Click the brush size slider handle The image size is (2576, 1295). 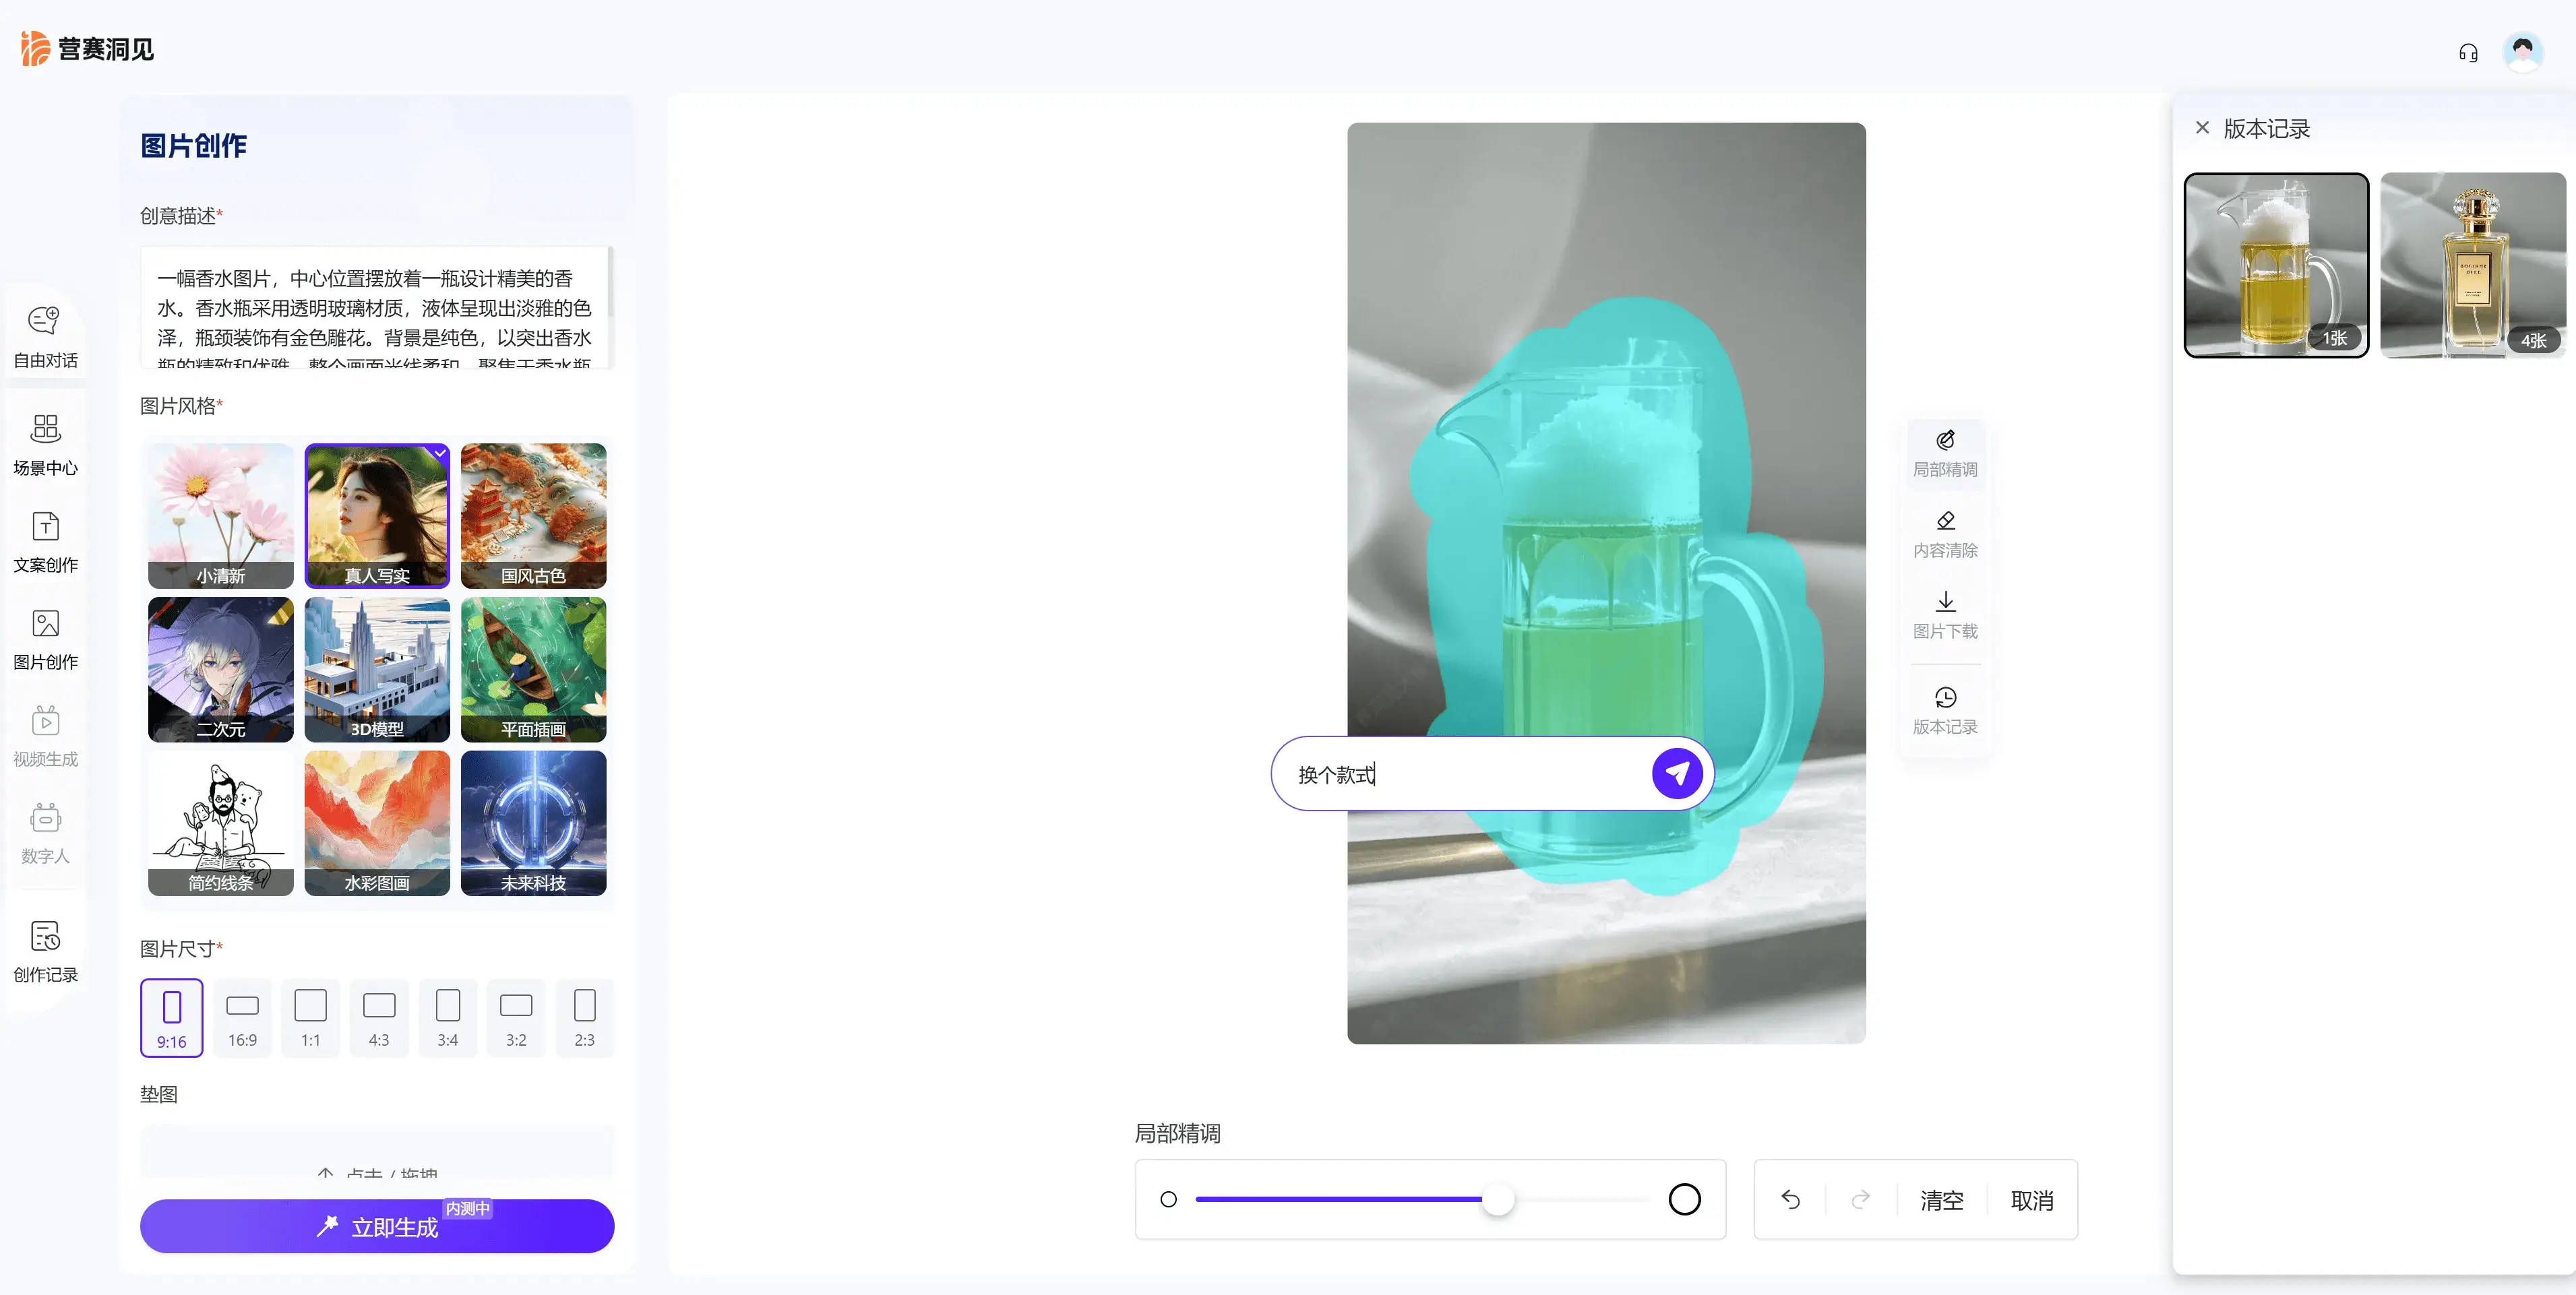point(1497,1199)
